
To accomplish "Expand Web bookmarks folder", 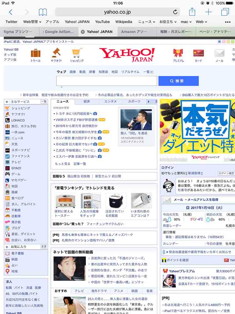I will [201, 22].
